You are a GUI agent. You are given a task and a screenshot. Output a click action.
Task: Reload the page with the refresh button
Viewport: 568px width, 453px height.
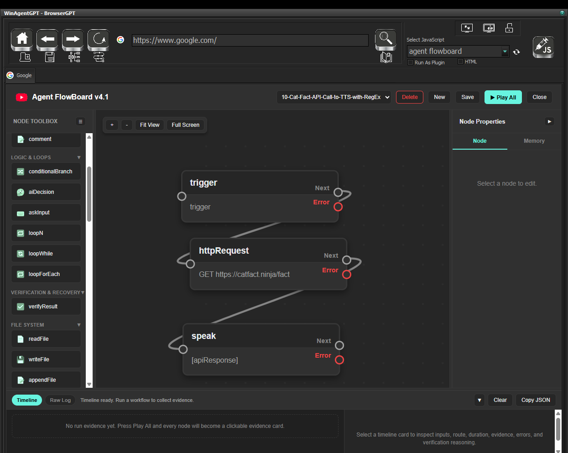tap(99, 40)
